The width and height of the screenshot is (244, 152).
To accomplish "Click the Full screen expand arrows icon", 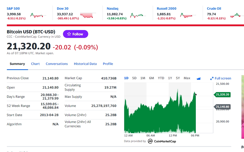I will (x=212, y=78).
